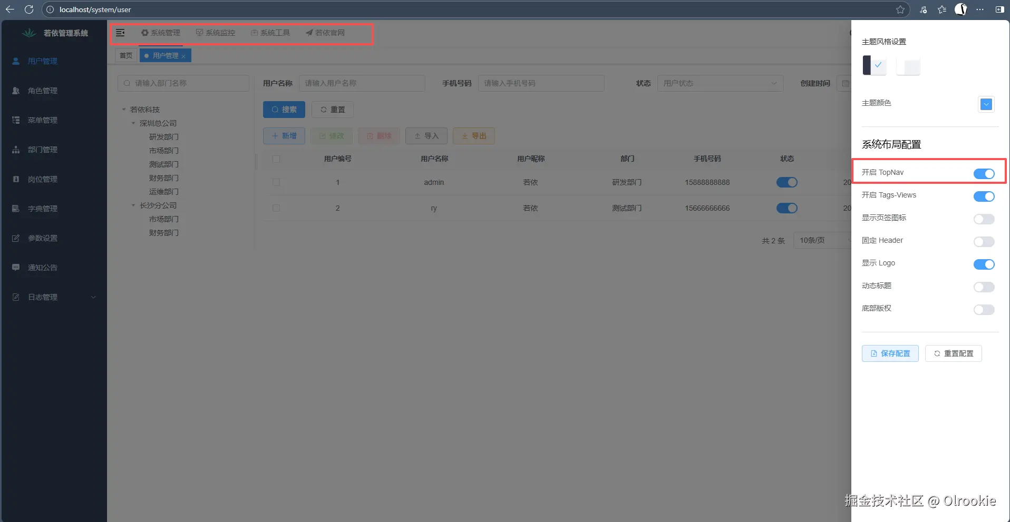Click the 导入 import button
The image size is (1010, 522).
426,136
